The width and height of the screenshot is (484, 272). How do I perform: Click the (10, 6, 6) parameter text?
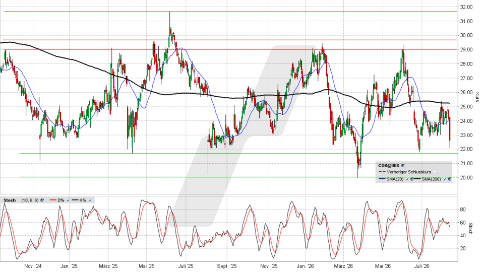click(x=30, y=200)
